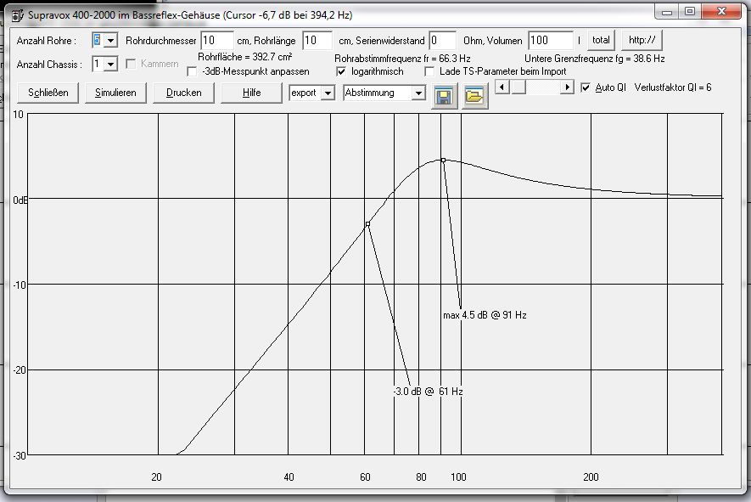Click the http:// button

(642, 40)
